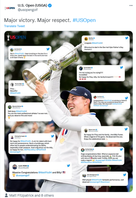Open the #USOpen hashtag link
136x198 pixels.
(84, 20)
